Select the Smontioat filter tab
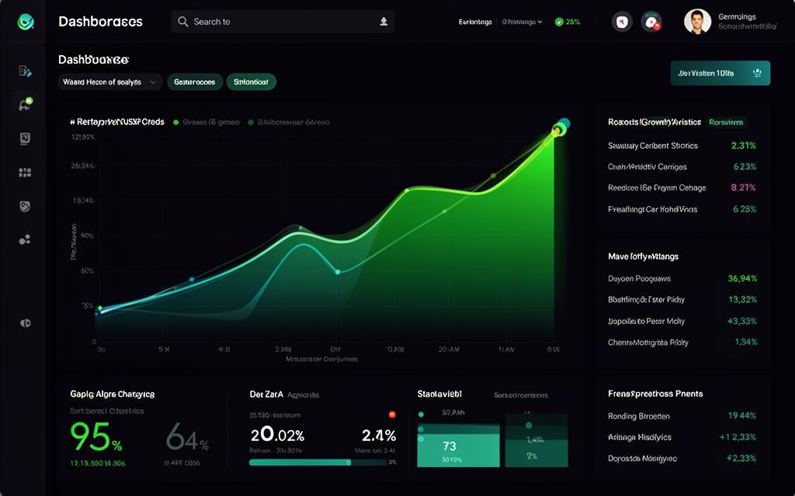This screenshot has height=496, width=795. coord(251,81)
